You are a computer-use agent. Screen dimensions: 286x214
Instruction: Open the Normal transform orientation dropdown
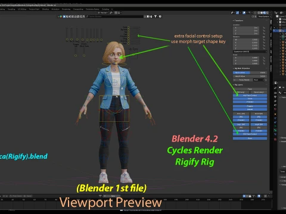103,12
